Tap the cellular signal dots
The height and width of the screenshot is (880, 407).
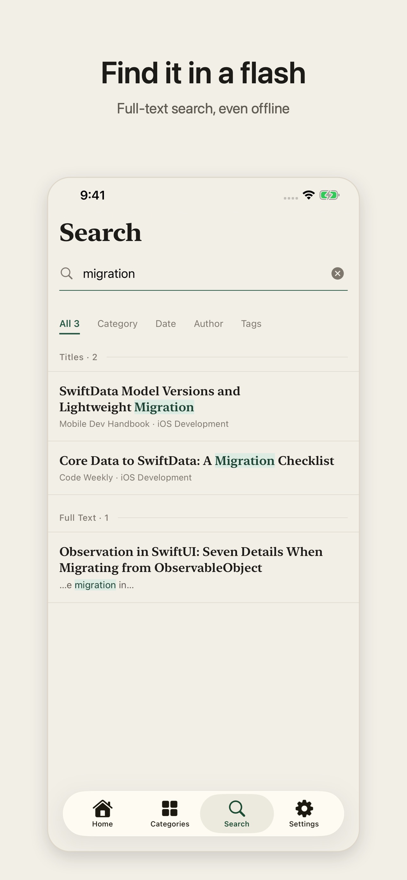(291, 198)
